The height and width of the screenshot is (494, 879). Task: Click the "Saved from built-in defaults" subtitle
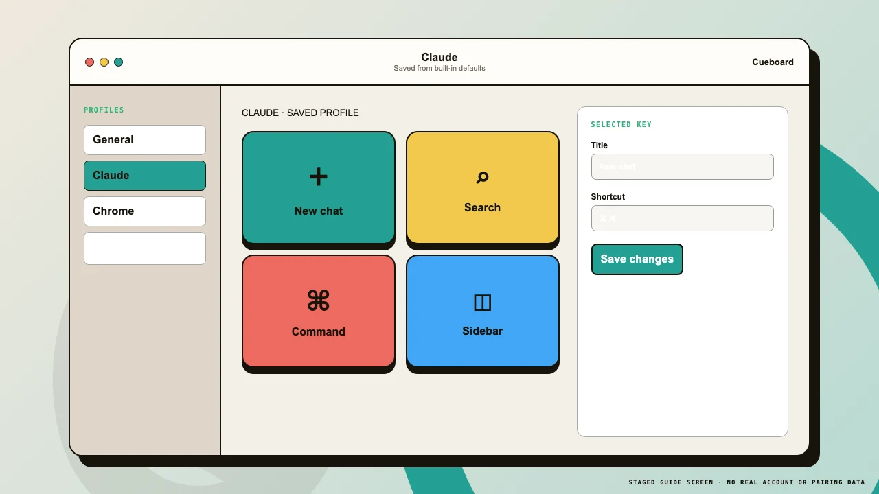pos(439,69)
